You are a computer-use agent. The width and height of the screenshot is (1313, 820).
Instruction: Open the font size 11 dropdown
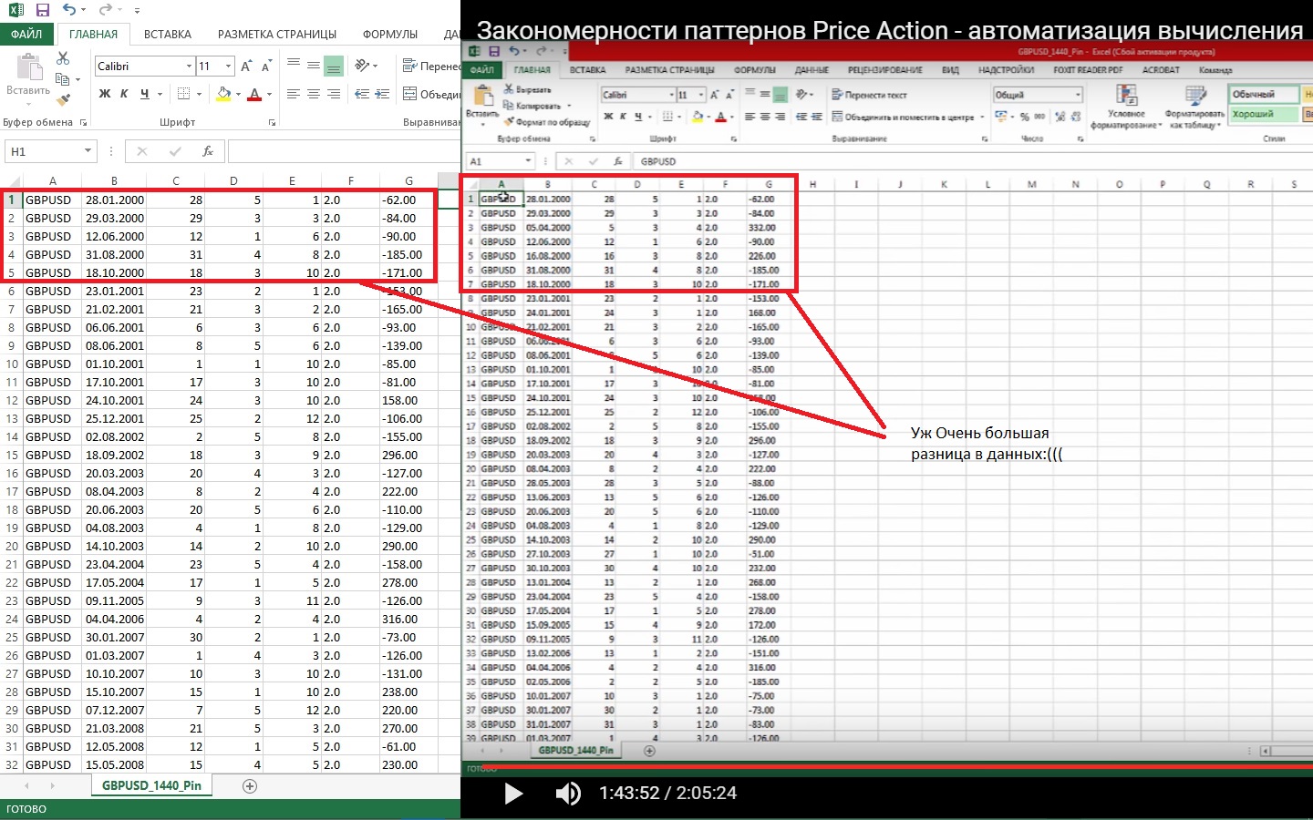click(x=229, y=67)
